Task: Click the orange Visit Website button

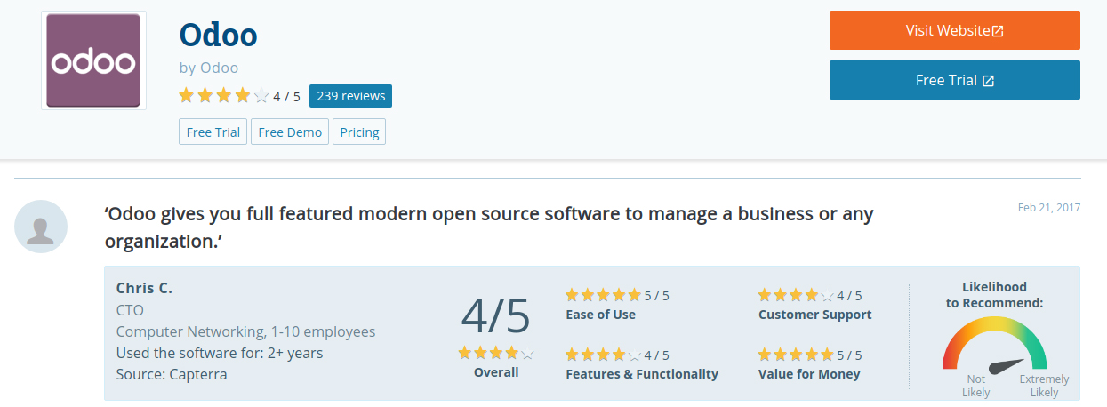Action: click(954, 30)
